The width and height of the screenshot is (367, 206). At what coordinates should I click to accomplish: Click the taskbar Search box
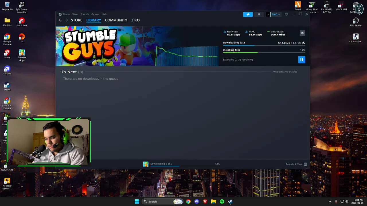(x=163, y=201)
